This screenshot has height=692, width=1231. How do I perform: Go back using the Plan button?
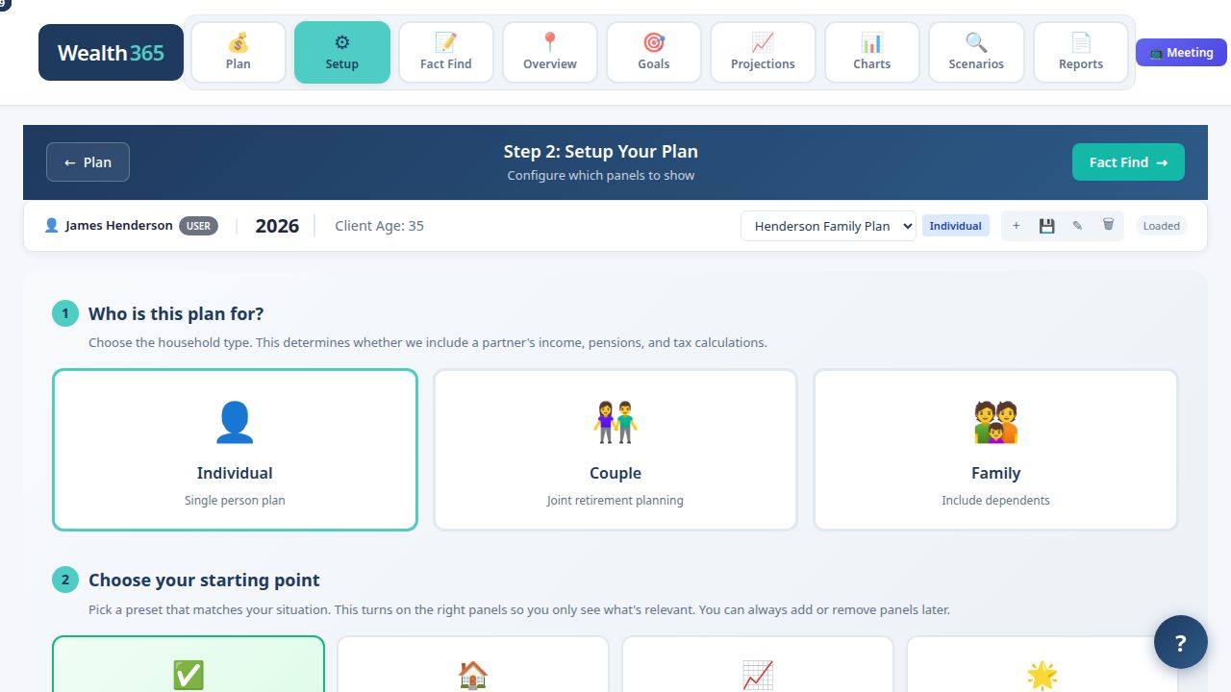click(88, 161)
